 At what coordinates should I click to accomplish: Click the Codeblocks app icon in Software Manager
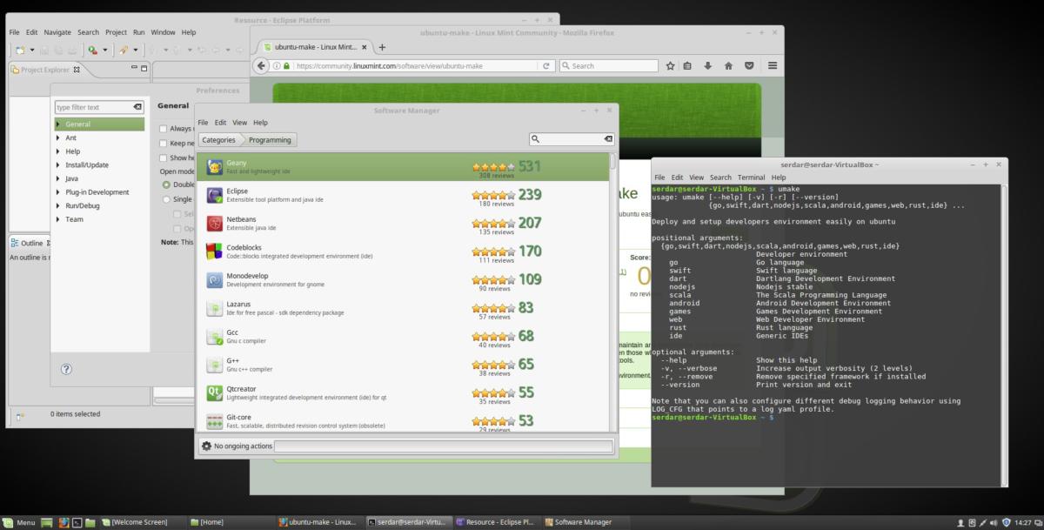(215, 252)
